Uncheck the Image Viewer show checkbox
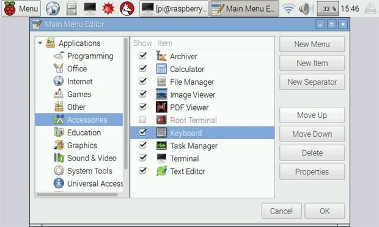This screenshot has width=379, height=227. click(142, 94)
